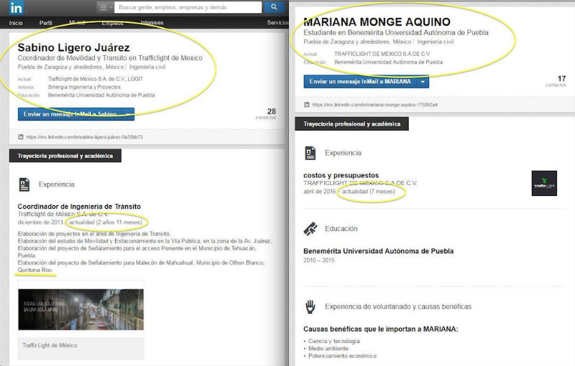
Task: Send InMail message to Sabino
Action: click(70, 114)
